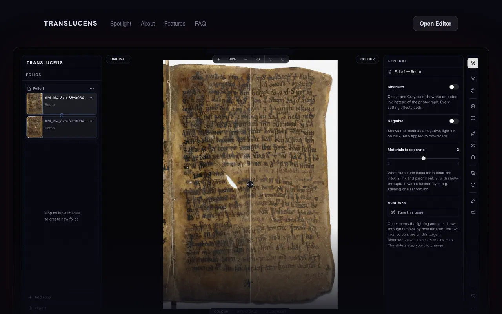Click the Materials to separate slider handle
The height and width of the screenshot is (314, 502).
(424, 158)
